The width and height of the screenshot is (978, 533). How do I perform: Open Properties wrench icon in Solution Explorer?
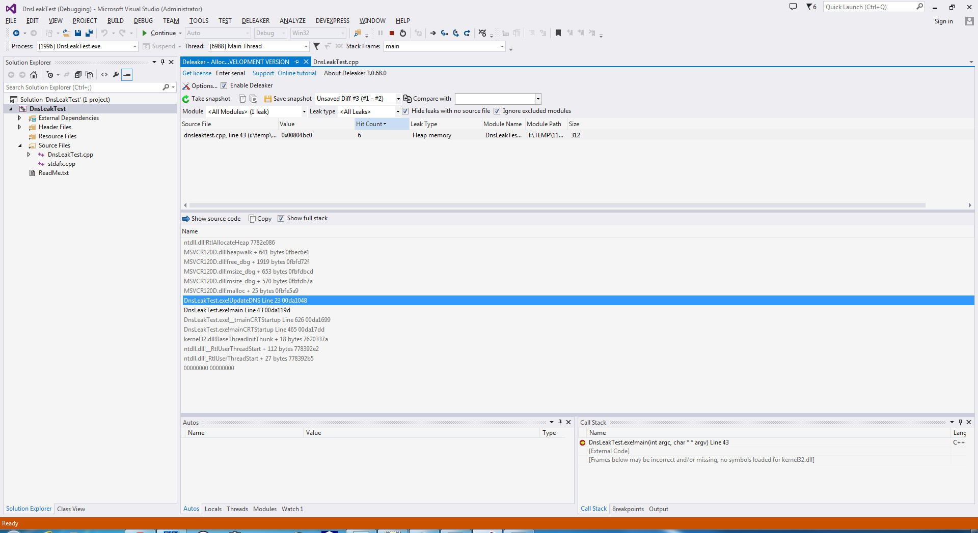116,75
